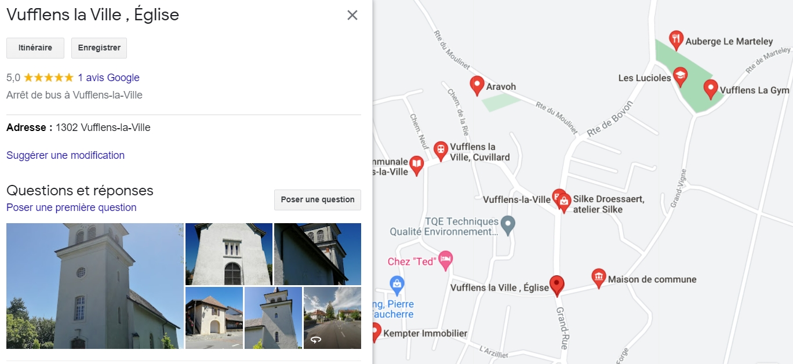The width and height of the screenshot is (793, 364).
Task: Click the Cuvillard bus stop marker
Action: (x=441, y=151)
